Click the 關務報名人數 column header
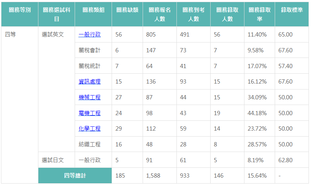This screenshot has width=311, height=185. tap(160, 14)
